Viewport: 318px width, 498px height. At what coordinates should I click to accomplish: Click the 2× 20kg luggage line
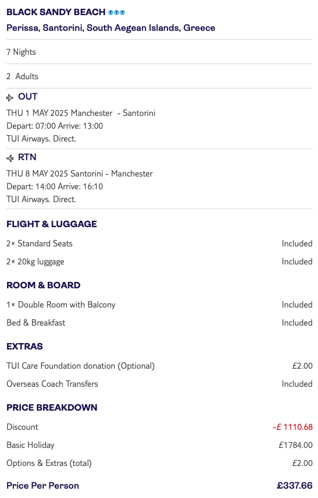coord(159,262)
